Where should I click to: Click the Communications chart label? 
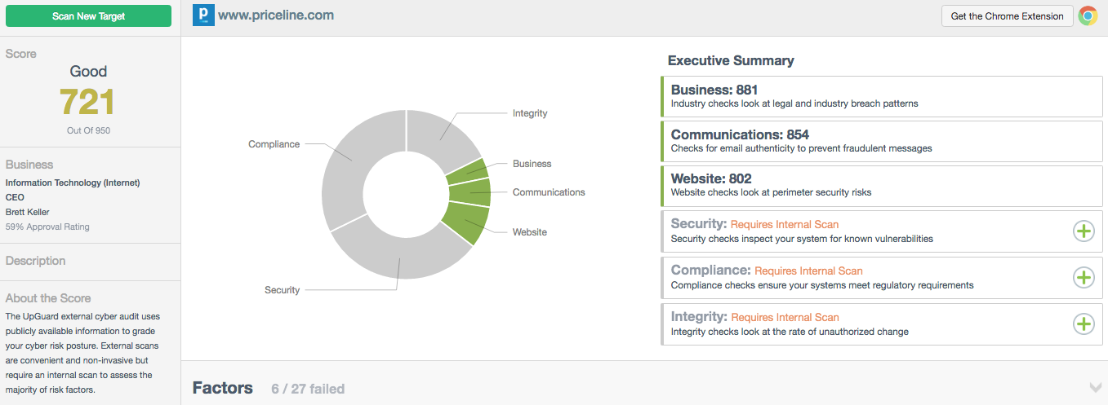(x=549, y=192)
